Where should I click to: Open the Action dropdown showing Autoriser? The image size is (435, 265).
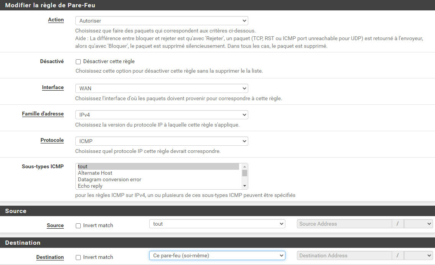pos(161,21)
